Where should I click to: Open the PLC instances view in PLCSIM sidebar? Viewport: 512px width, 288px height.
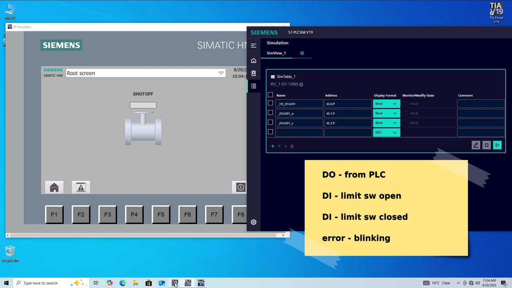(254, 74)
